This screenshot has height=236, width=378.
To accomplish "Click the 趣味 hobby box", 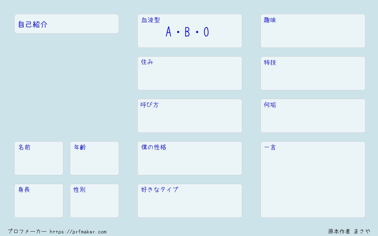I will (x=313, y=31).
